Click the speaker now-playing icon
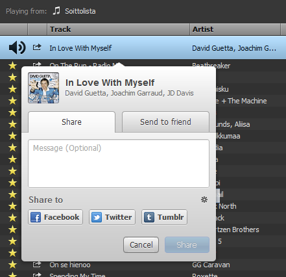 tap(18, 47)
